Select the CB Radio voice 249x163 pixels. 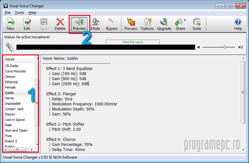point(19,66)
